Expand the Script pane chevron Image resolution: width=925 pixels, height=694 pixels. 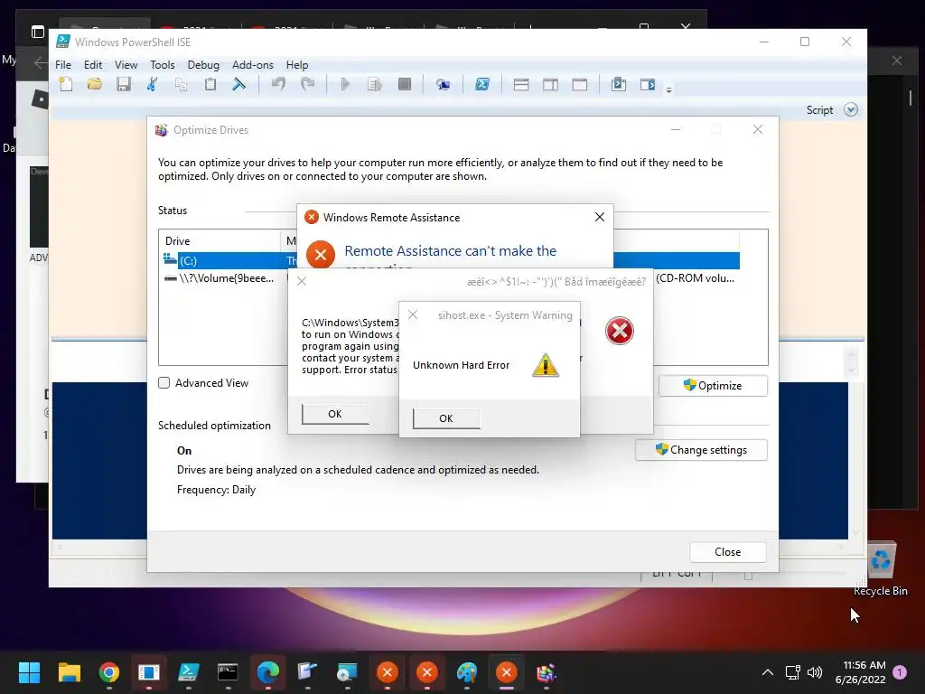click(x=851, y=109)
